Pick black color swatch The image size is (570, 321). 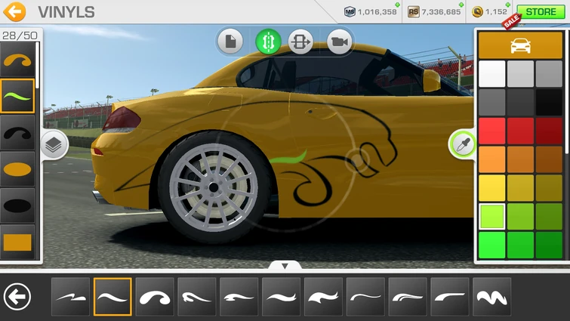549,102
